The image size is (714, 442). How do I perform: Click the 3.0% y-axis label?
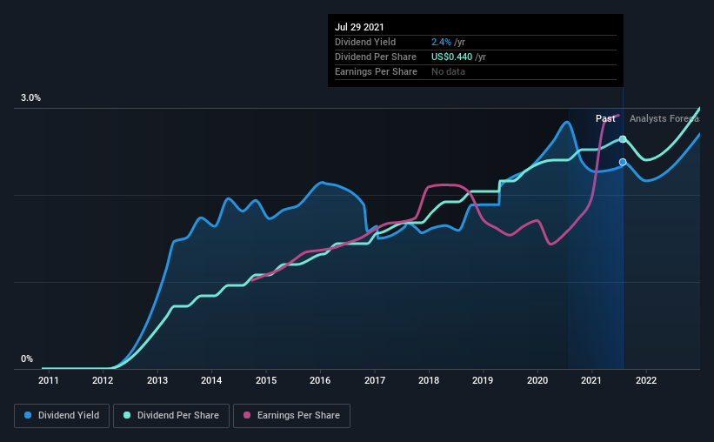tap(31, 98)
